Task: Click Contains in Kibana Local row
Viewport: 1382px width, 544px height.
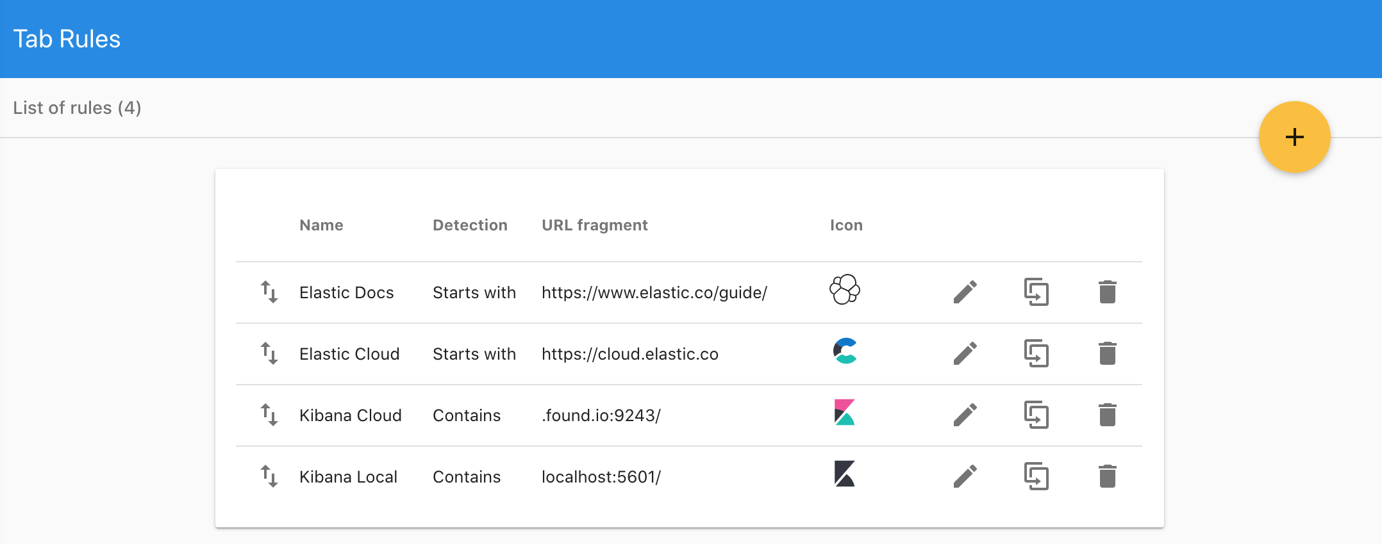Action: point(467,477)
